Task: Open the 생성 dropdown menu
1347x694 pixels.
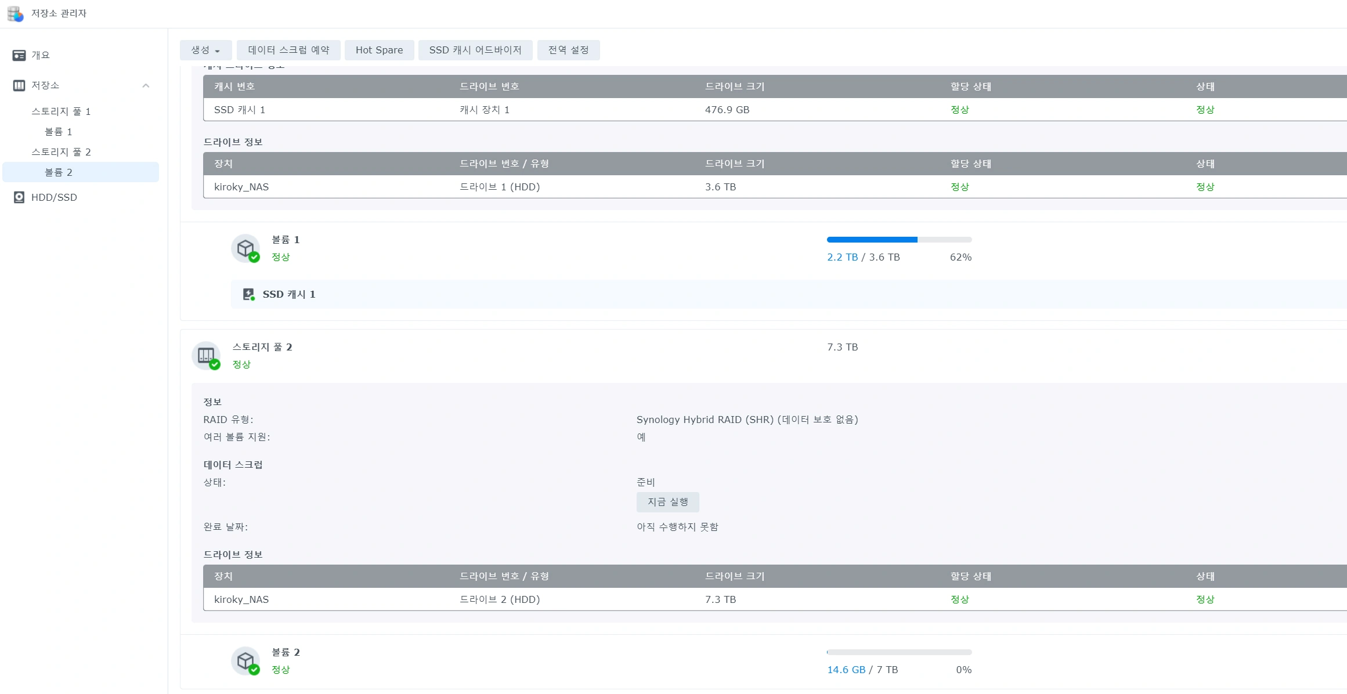Action: pyautogui.click(x=205, y=50)
